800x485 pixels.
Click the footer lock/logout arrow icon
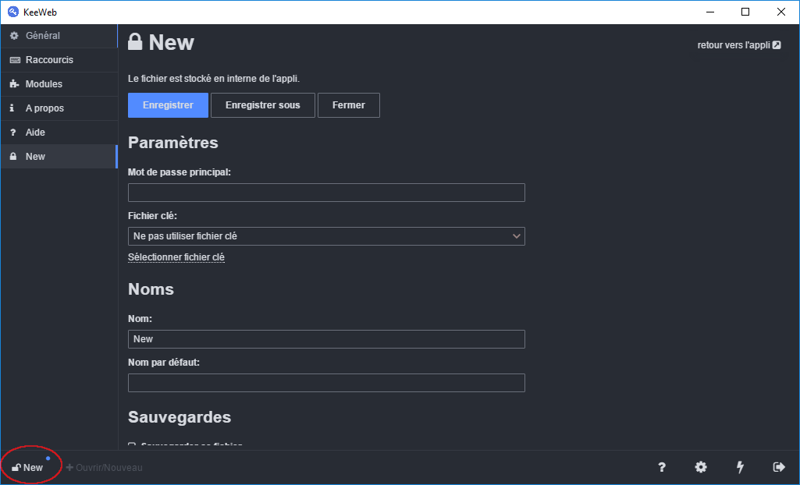[x=778, y=467]
